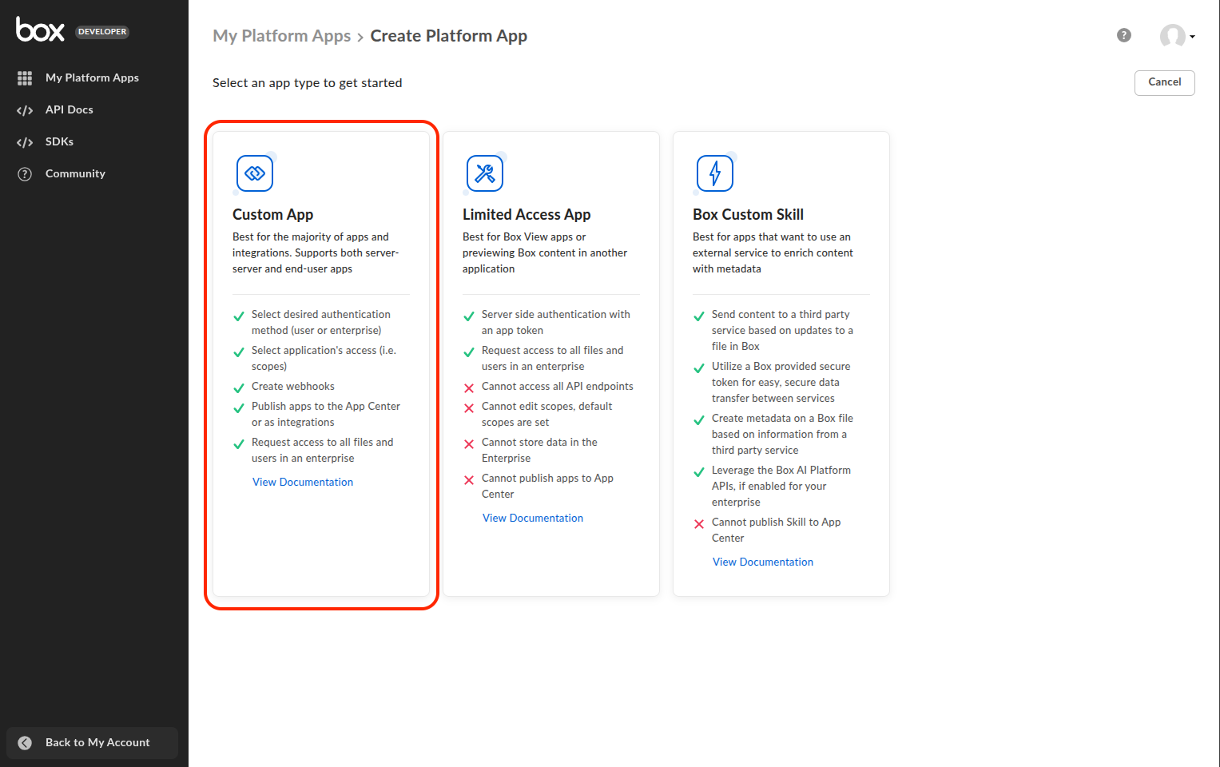Click the My Platform Apps grid icon
This screenshot has width=1220, height=767.
[x=25, y=77]
